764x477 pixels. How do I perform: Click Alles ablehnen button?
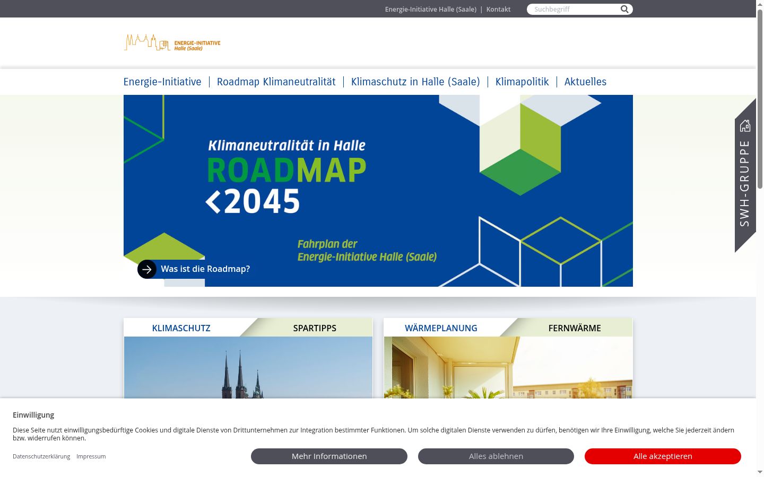496,456
